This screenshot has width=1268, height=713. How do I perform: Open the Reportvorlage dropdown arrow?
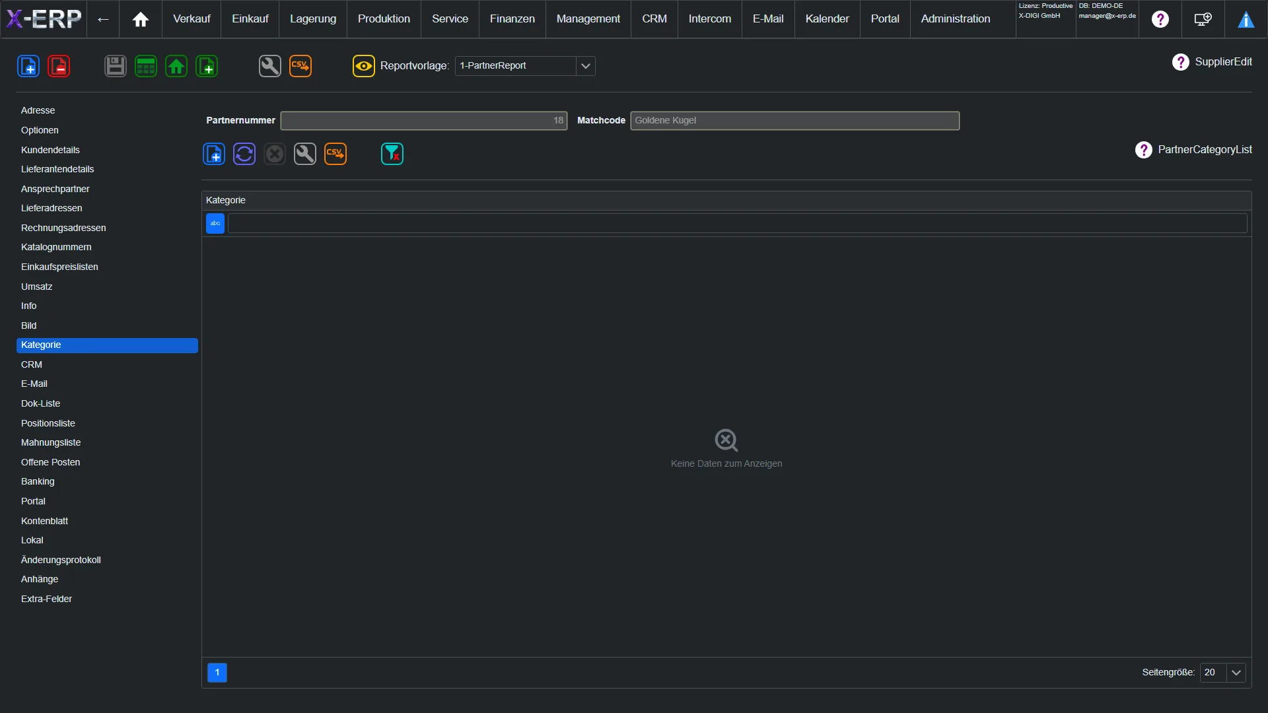586,66
